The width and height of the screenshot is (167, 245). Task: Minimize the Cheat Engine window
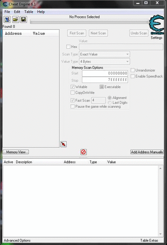[x=138, y=3]
